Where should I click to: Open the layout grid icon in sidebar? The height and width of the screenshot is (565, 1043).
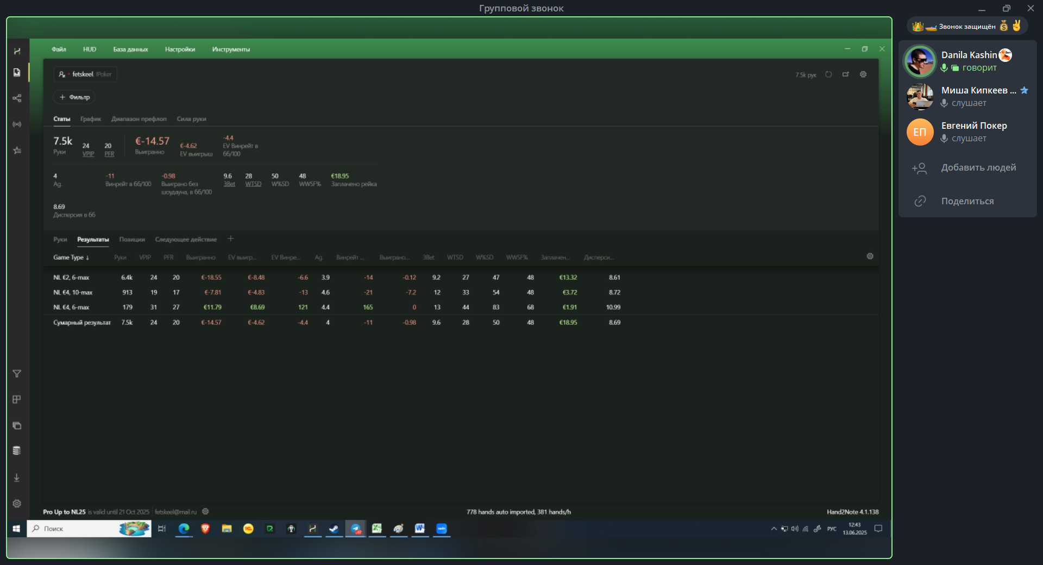click(x=17, y=399)
